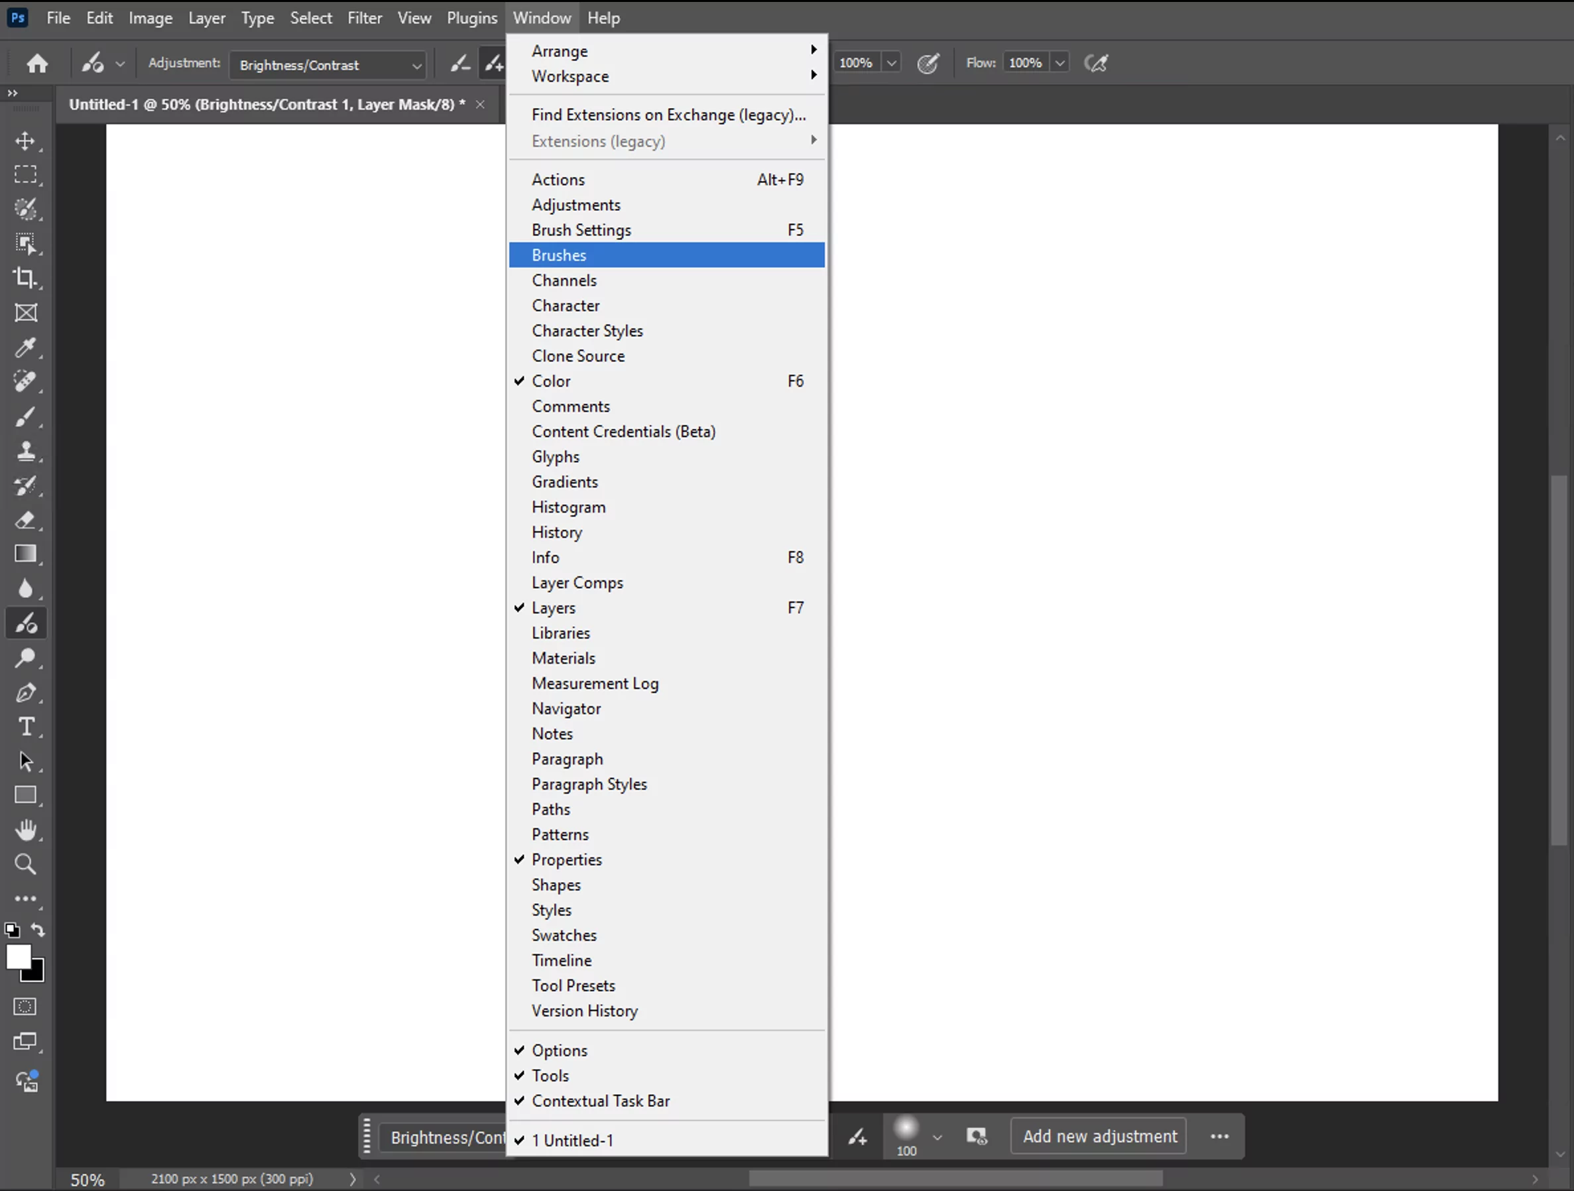Image resolution: width=1574 pixels, height=1191 pixels.
Task: Select Histogram from the Window menu
Action: click(x=569, y=507)
